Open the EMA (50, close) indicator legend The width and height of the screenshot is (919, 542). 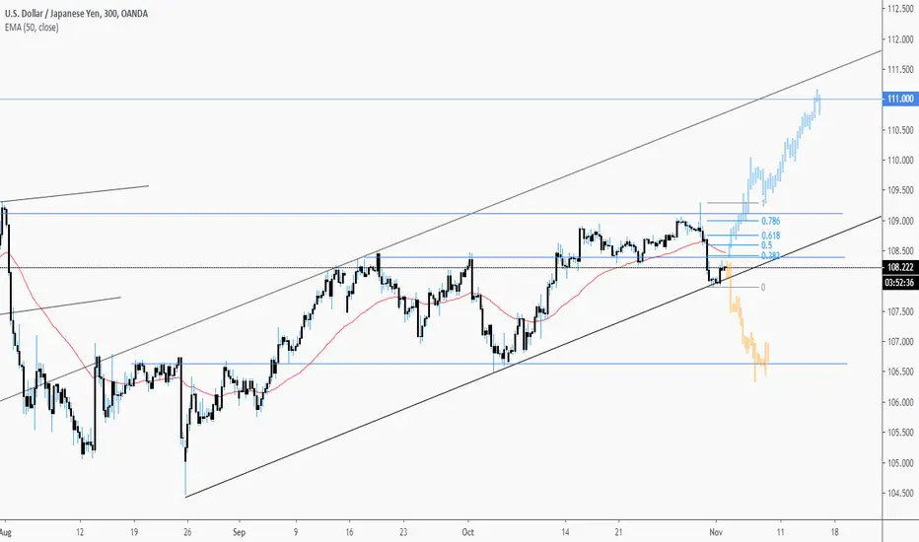coord(32,28)
